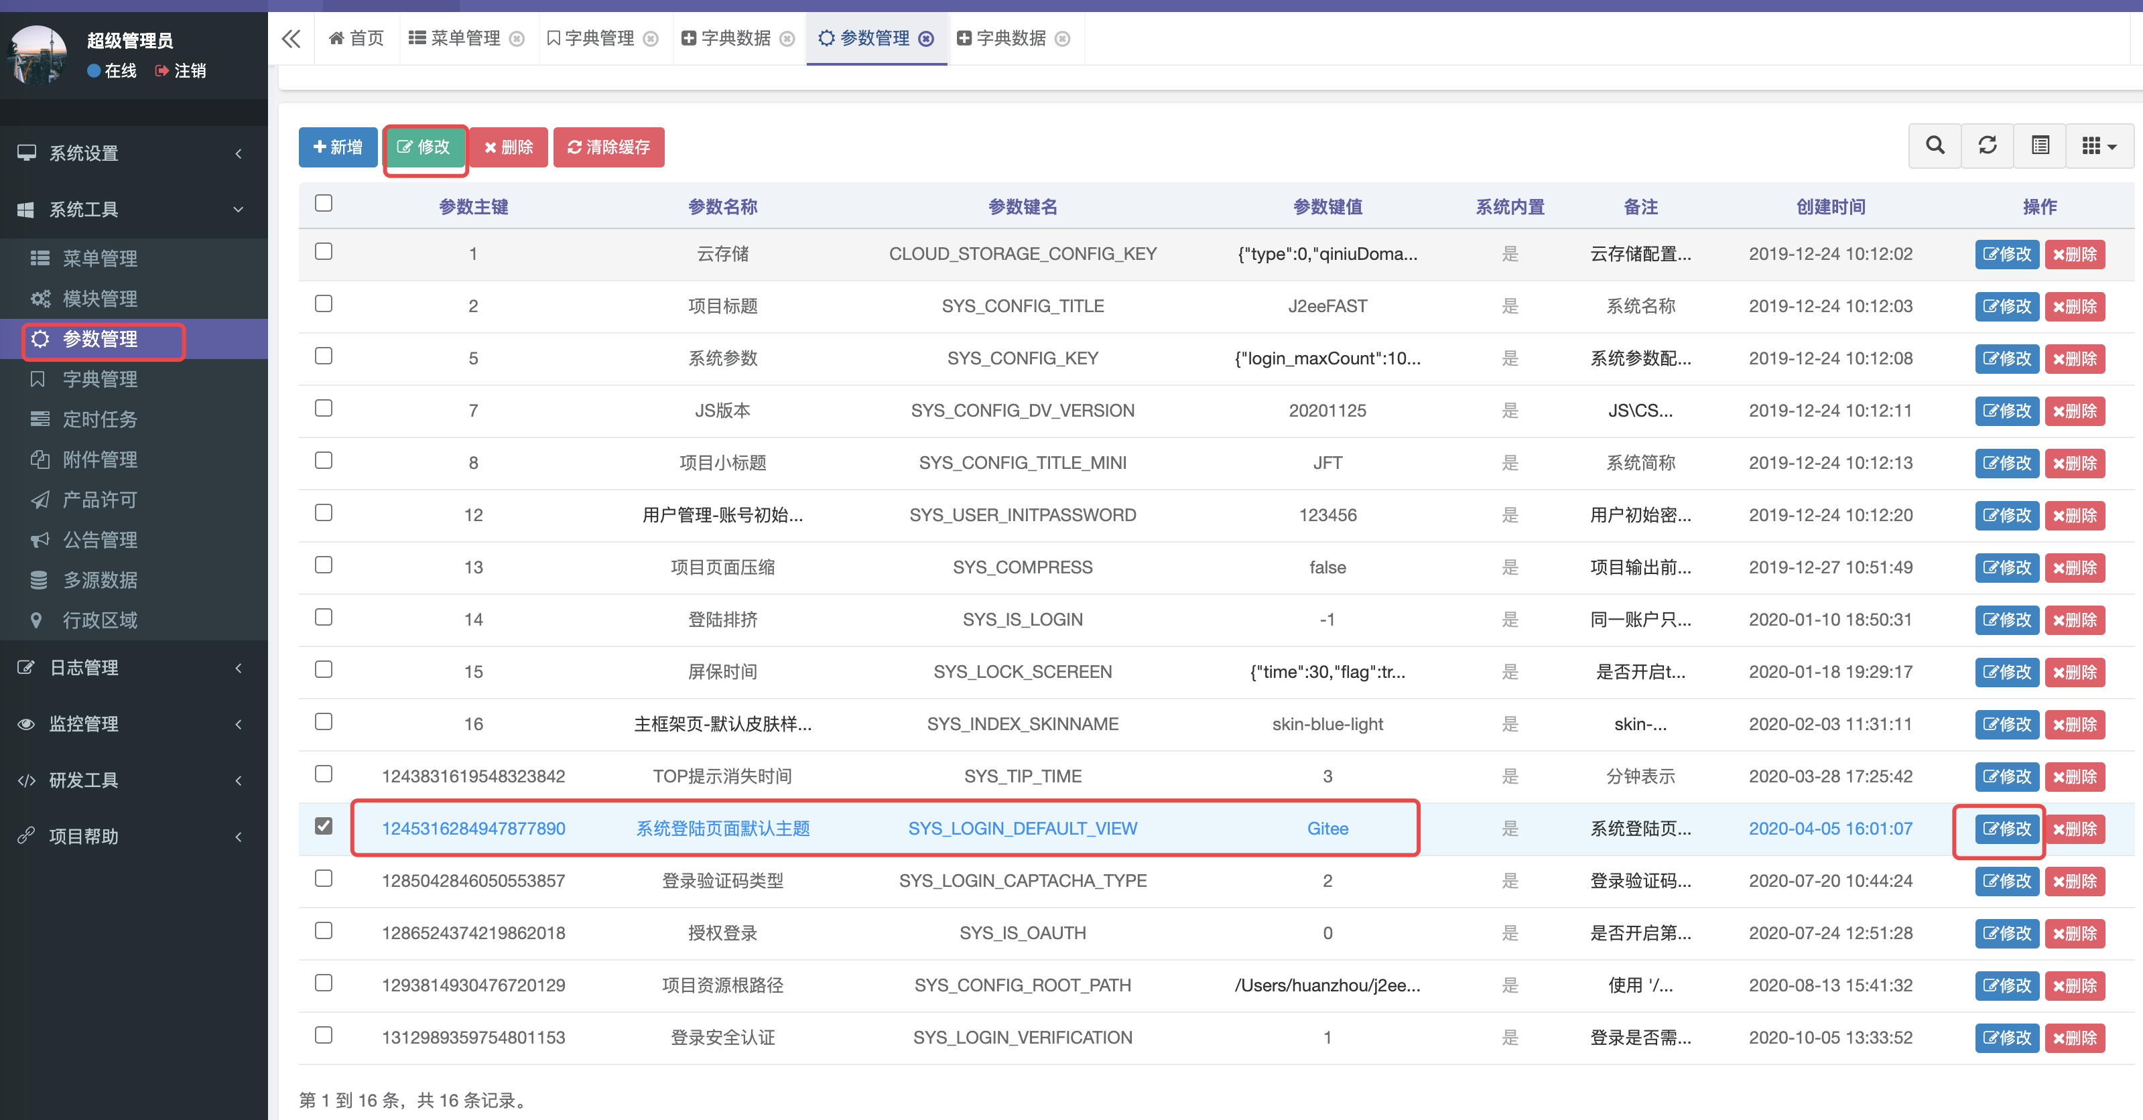Click the red 清除缓存 button
2143x1120 pixels.
(x=608, y=147)
